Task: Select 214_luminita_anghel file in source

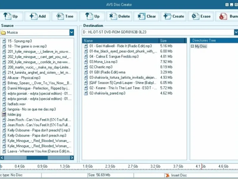Action: coord(39,72)
